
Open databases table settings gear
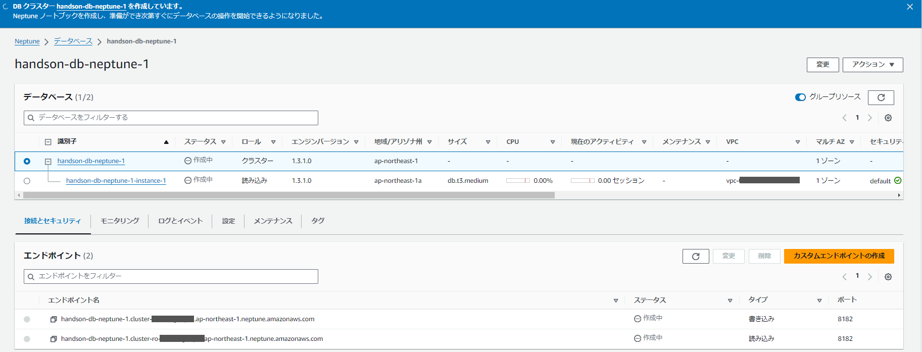(888, 118)
